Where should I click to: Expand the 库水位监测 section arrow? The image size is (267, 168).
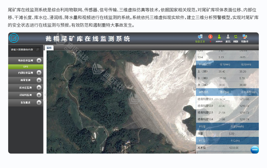(x=39, y=88)
